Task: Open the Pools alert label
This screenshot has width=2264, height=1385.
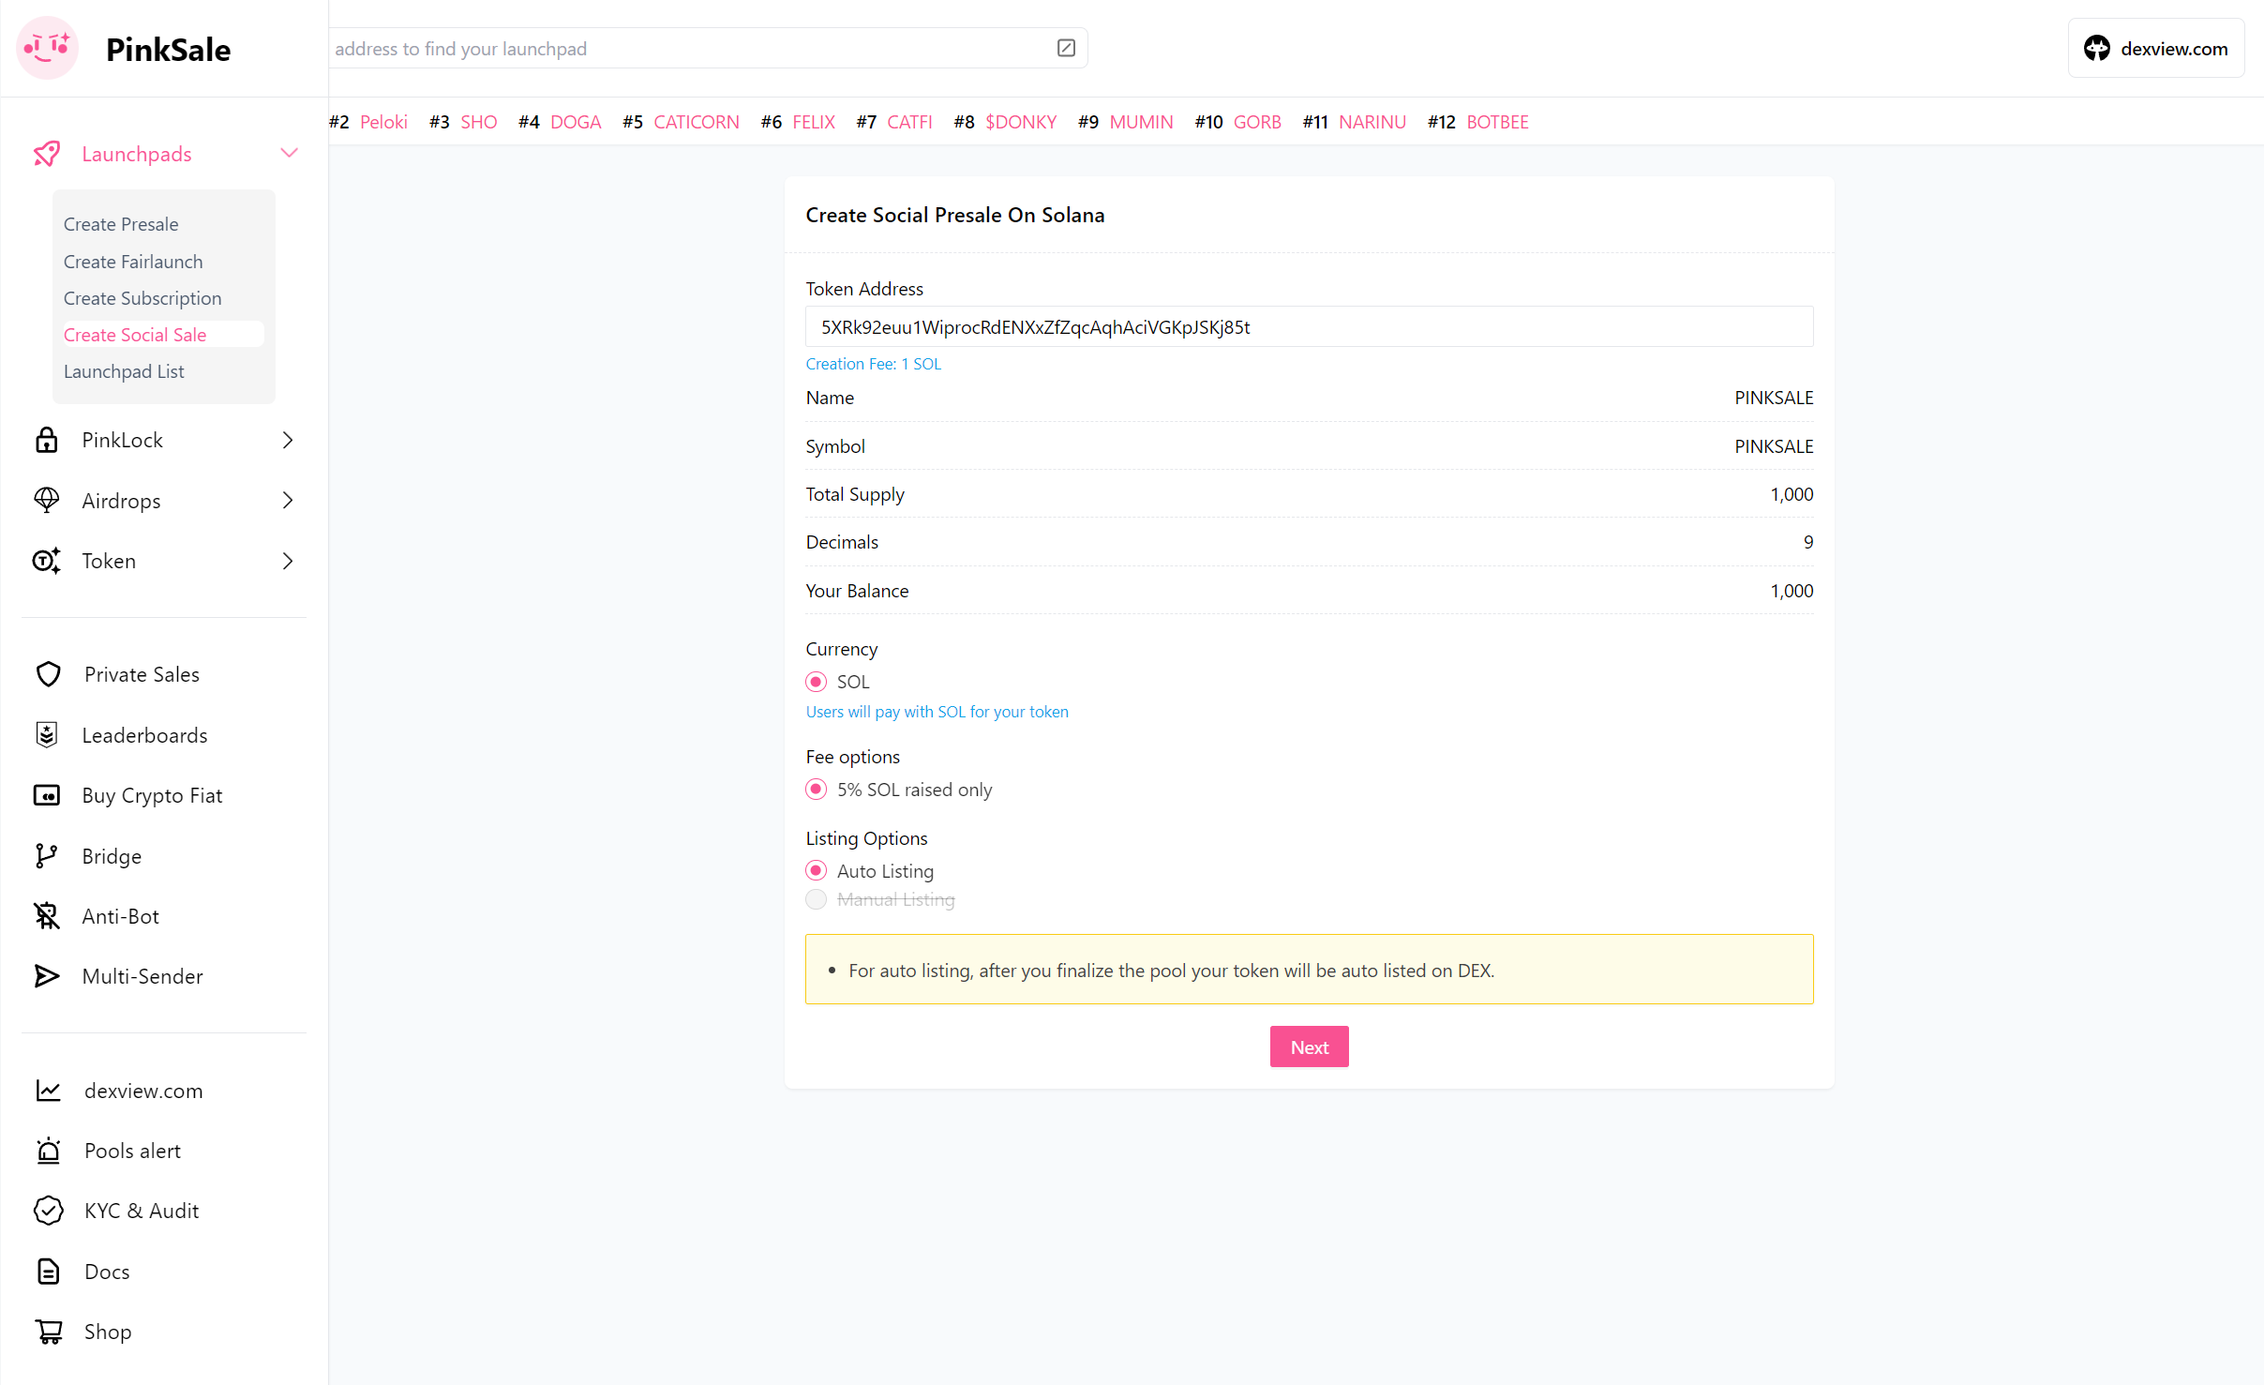Action: pos(132,1151)
